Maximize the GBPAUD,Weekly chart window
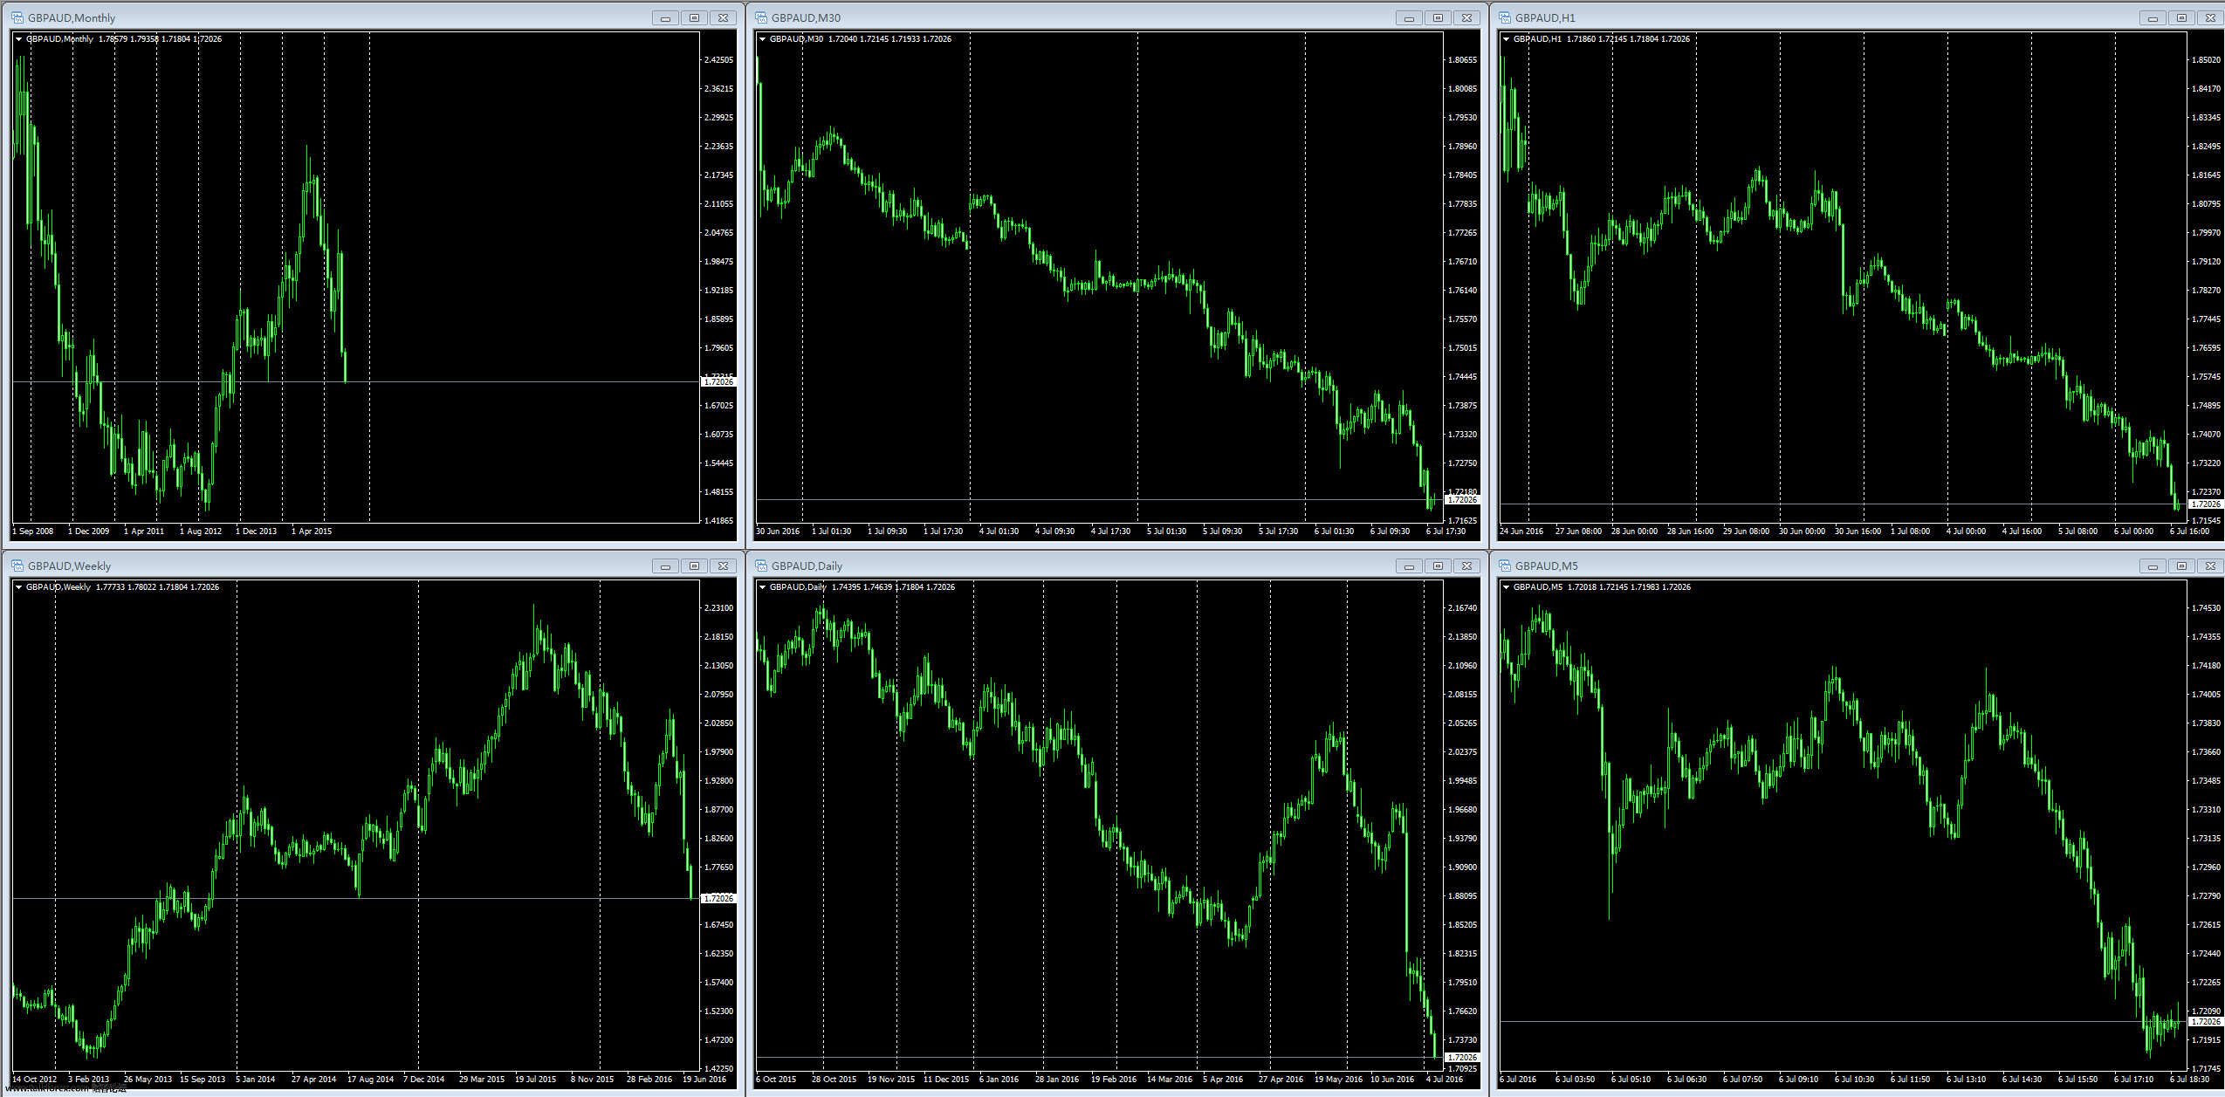This screenshot has height=1097, width=2225. coord(694,566)
